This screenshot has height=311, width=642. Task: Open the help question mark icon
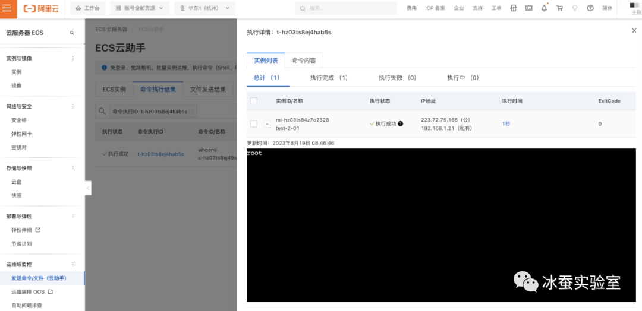click(590, 8)
